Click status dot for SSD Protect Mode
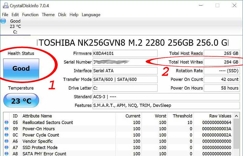Image resolution: width=243 pixels, height=156 pixels. 6,147
